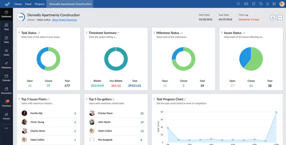This screenshot has height=145, width=286.
Task: Go to the Projects tab
Action: click(40, 4)
